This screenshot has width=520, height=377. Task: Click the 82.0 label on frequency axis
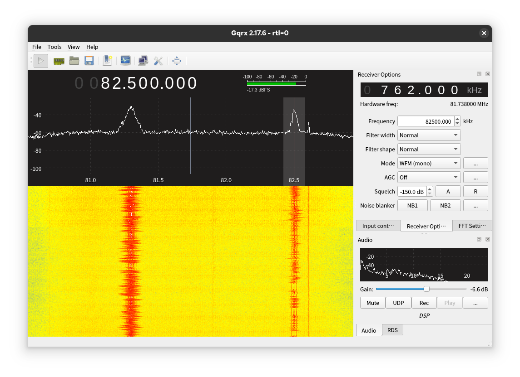click(x=226, y=180)
